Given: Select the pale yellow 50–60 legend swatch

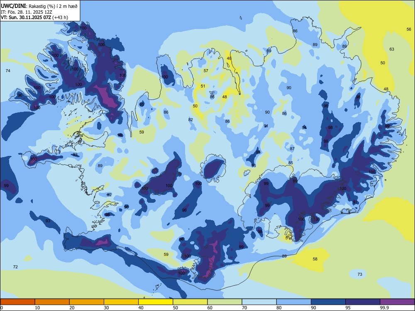Looking at the screenshot, I should tap(190, 302).
